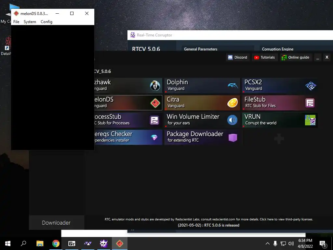
Task: Click the redscientist.com licenses footer link
Action: [x=209, y=219]
